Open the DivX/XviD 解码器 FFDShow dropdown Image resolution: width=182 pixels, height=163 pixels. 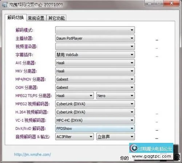[x=95, y=128]
